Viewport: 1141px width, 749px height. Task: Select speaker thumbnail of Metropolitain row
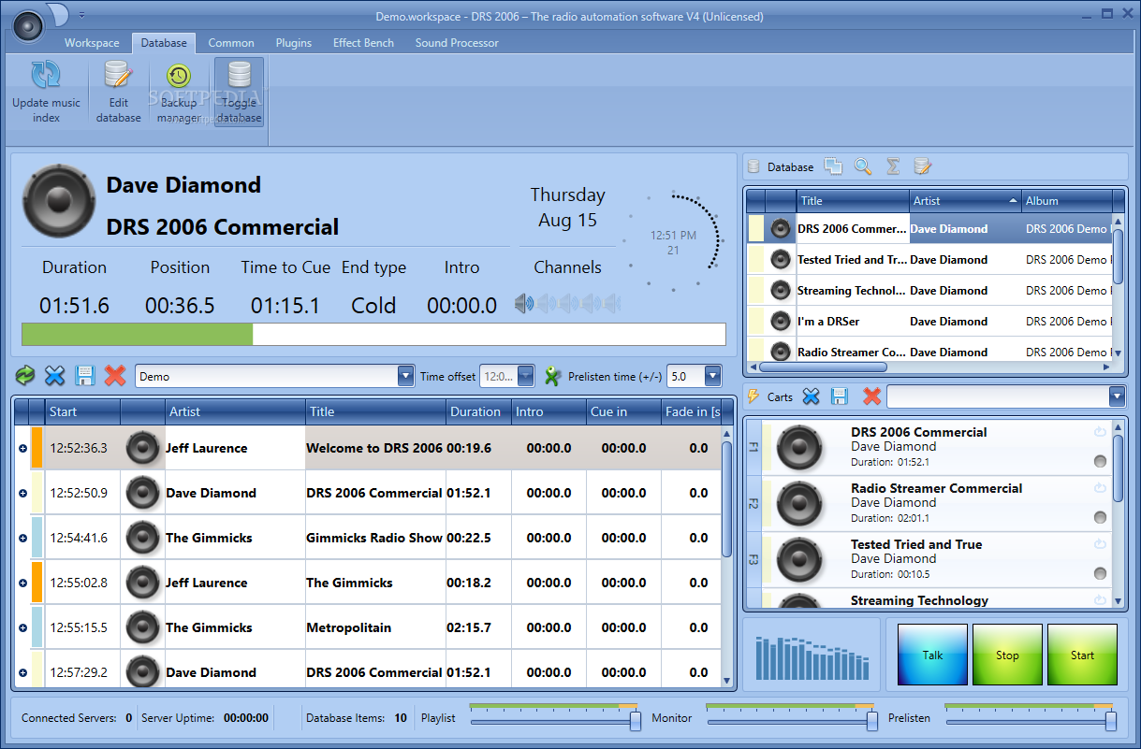[142, 627]
